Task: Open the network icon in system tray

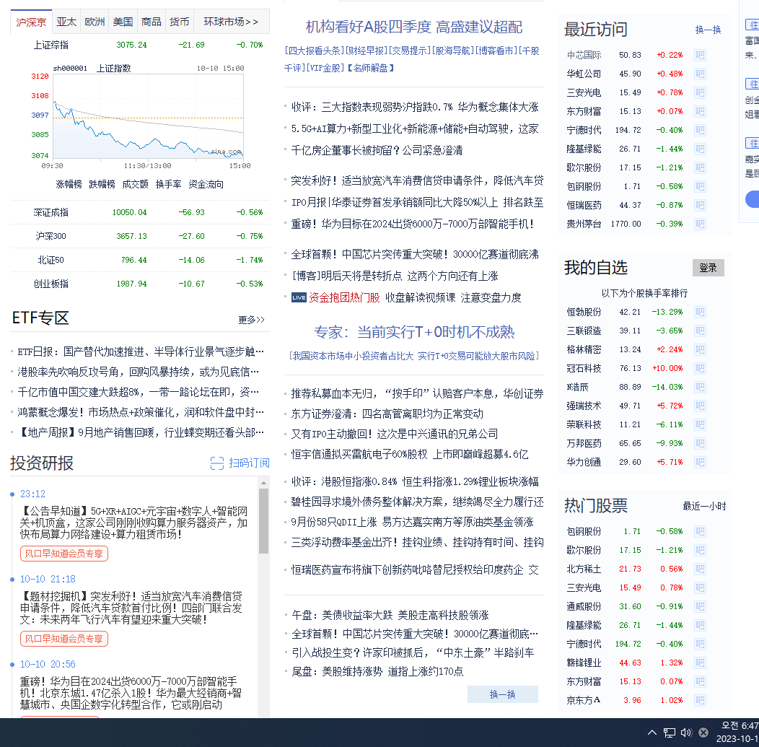Action: (670, 733)
